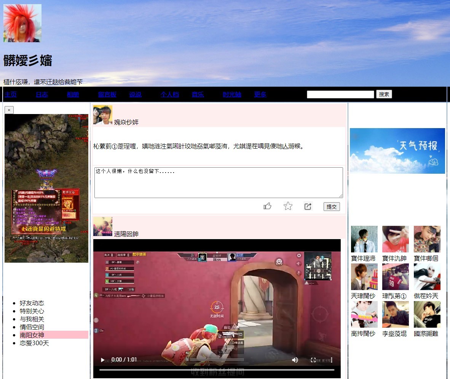Play the video in the post

click(x=102, y=360)
